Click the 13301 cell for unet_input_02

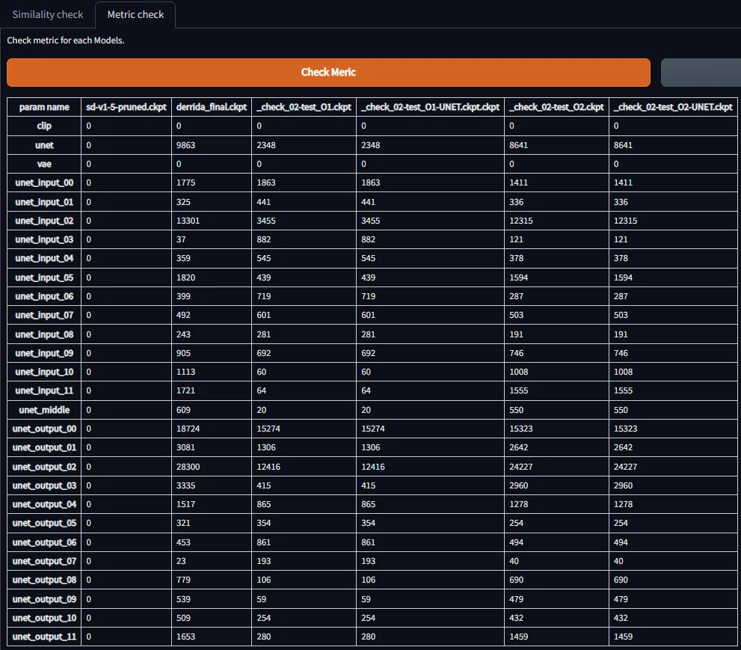pos(212,221)
